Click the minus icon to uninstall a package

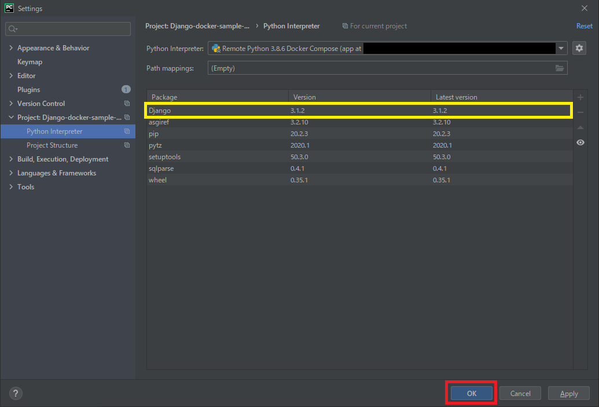[x=580, y=112]
